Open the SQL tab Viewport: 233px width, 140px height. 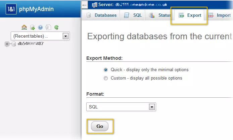click(133, 15)
